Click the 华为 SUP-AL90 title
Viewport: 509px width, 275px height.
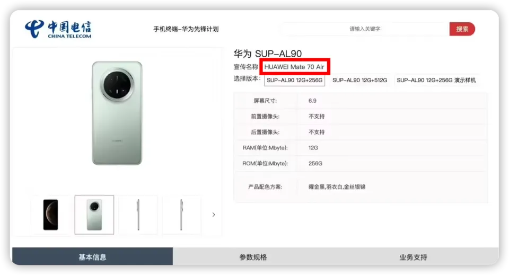[x=267, y=54]
